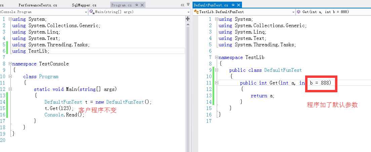
Task: Collapse the class Program outlining region
Action: tap(10, 77)
